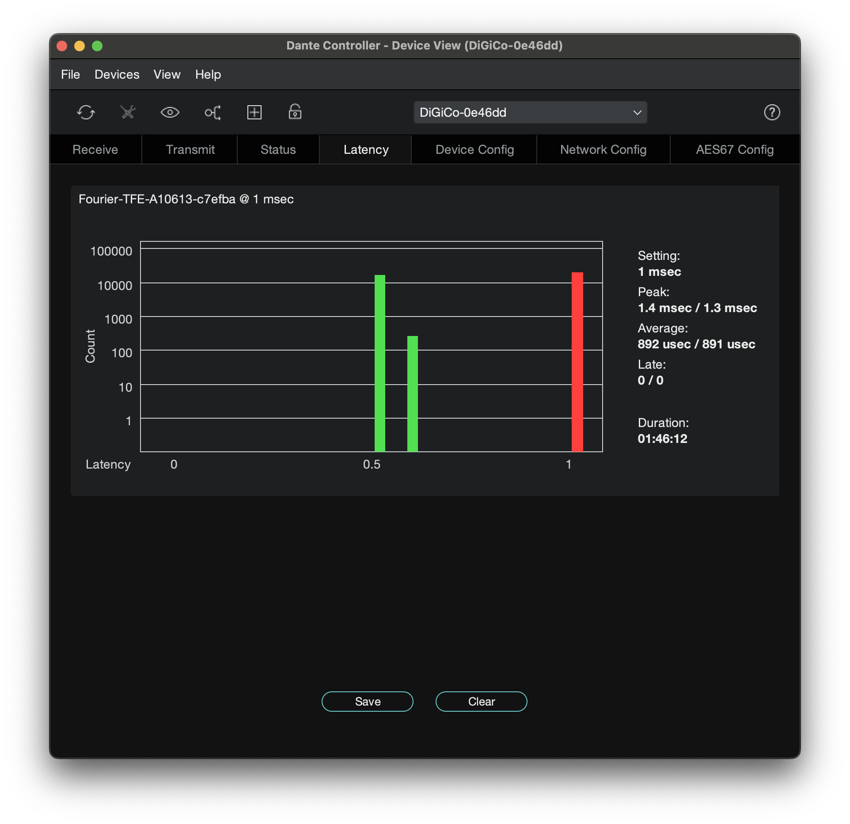Open the File menu
The width and height of the screenshot is (850, 824).
click(70, 74)
